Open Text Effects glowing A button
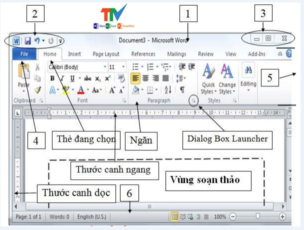Image resolution: width=304 pixels, height=230 pixels. coord(53,90)
